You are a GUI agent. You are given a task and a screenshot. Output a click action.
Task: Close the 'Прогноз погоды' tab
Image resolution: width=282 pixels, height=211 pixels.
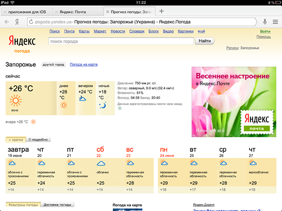click(x=108, y=12)
